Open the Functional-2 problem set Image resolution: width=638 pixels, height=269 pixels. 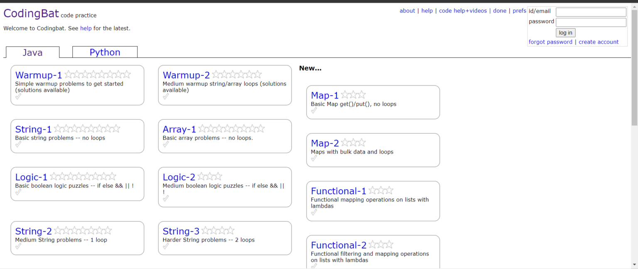pyautogui.click(x=339, y=245)
